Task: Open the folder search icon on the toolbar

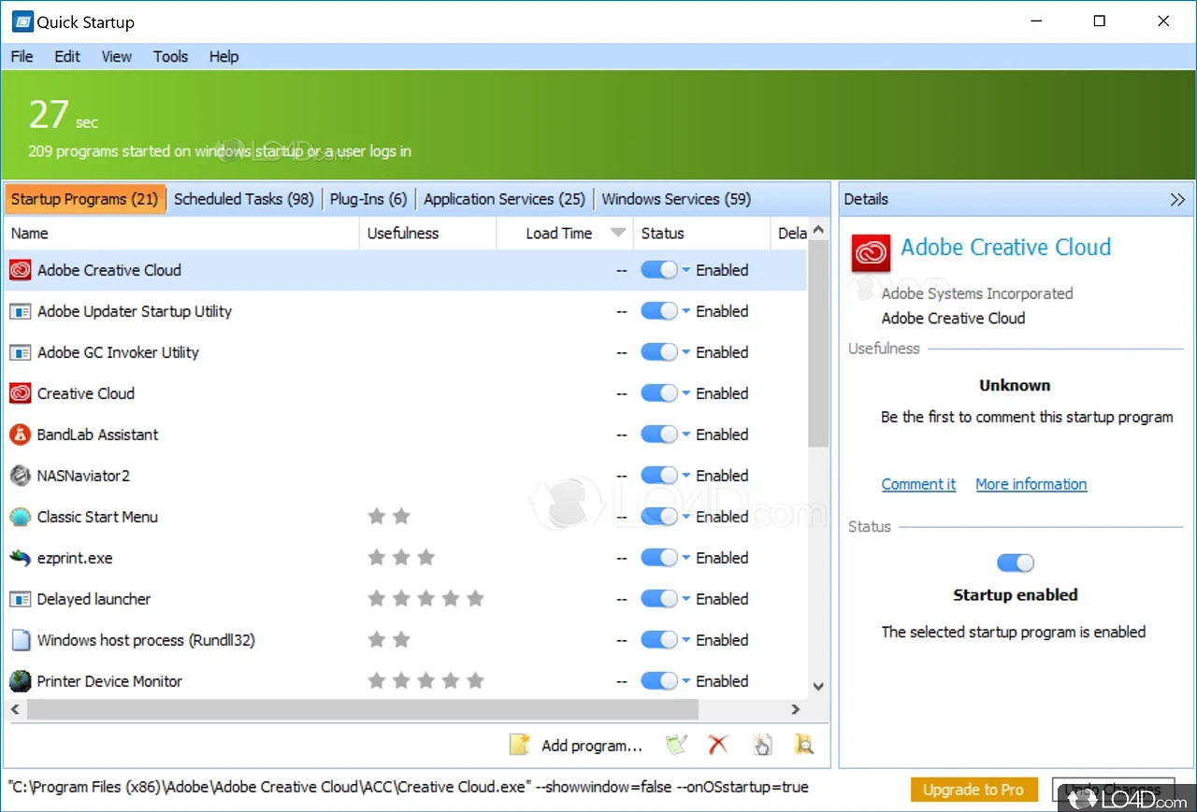Action: tap(804, 745)
